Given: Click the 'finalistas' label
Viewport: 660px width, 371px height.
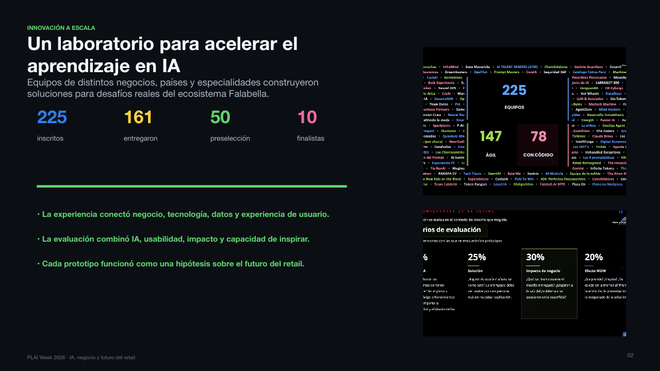Looking at the screenshot, I should pyautogui.click(x=310, y=139).
